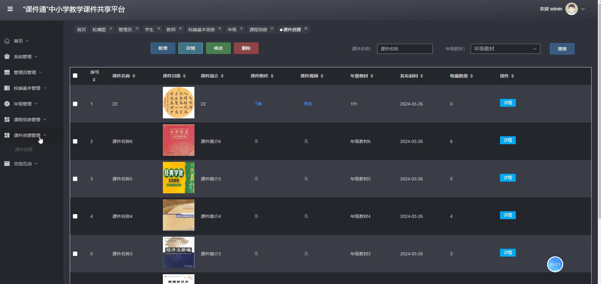This screenshot has width=601, height=284.
Task: Click the 课程信息管理 grid icon
Action: click(x=7, y=120)
